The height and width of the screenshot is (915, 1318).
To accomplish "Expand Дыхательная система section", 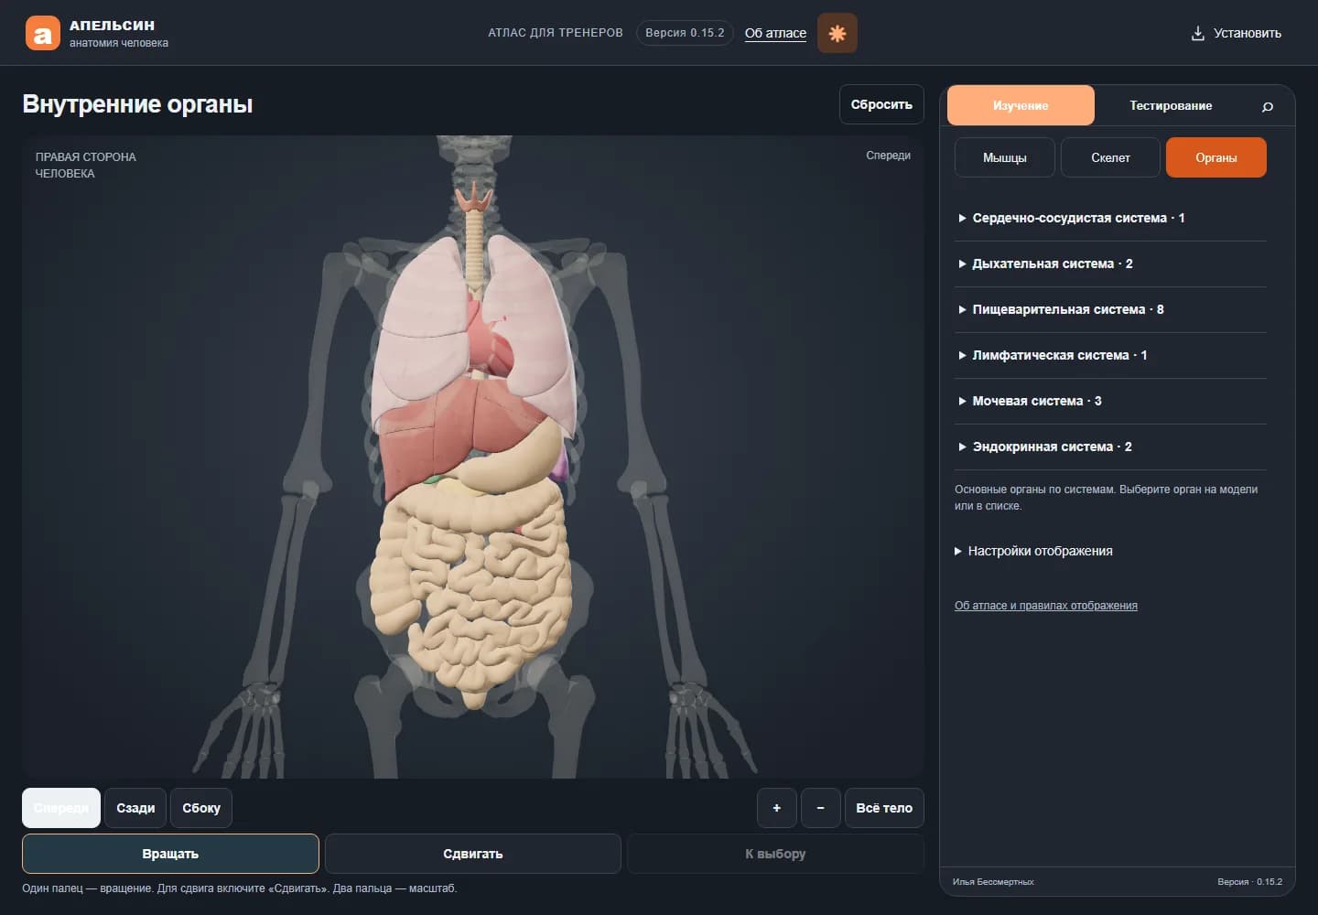I will pyautogui.click(x=1110, y=264).
